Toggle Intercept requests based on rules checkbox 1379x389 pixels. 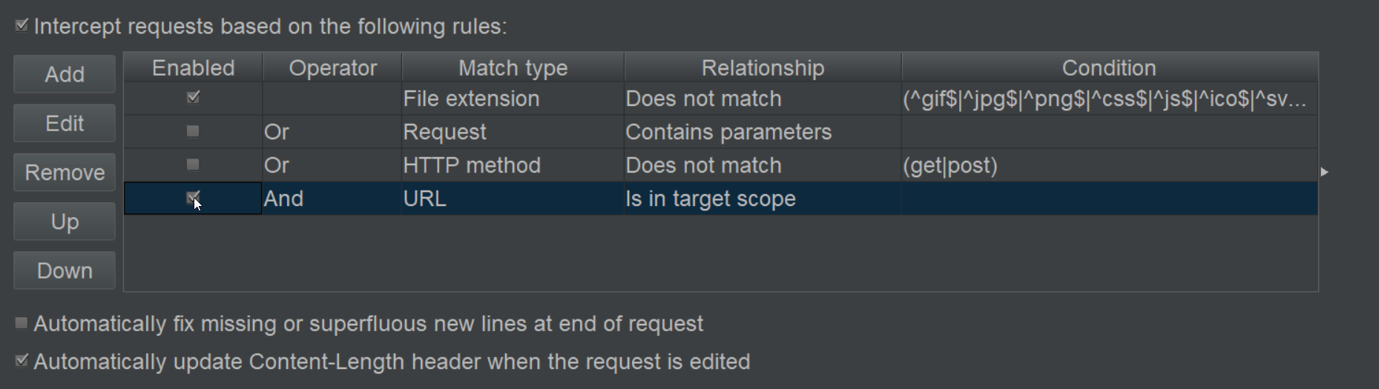(x=22, y=26)
